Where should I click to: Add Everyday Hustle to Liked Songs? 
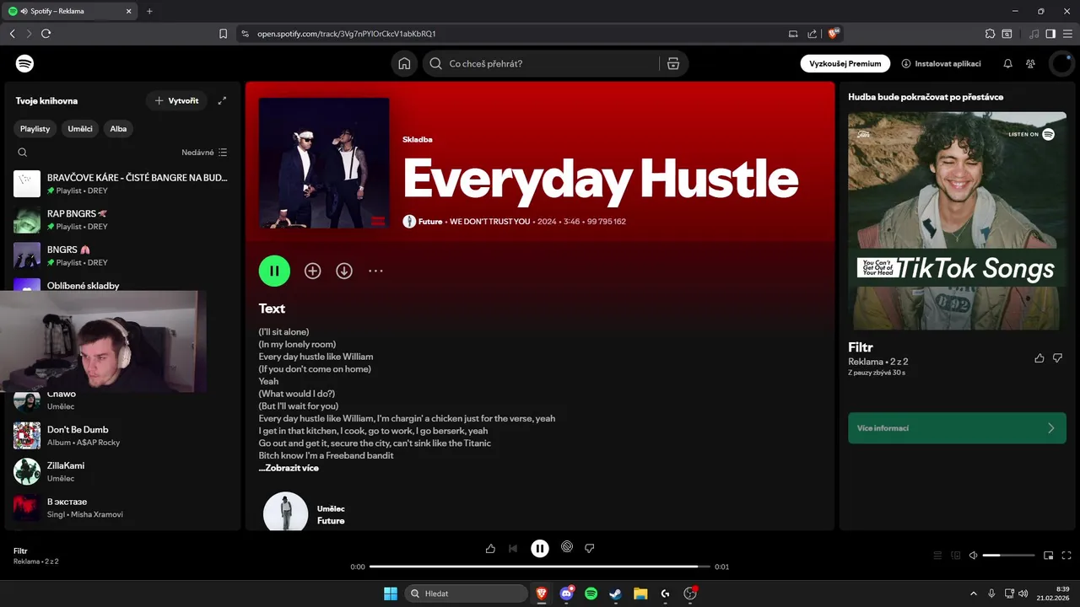pyautogui.click(x=312, y=271)
